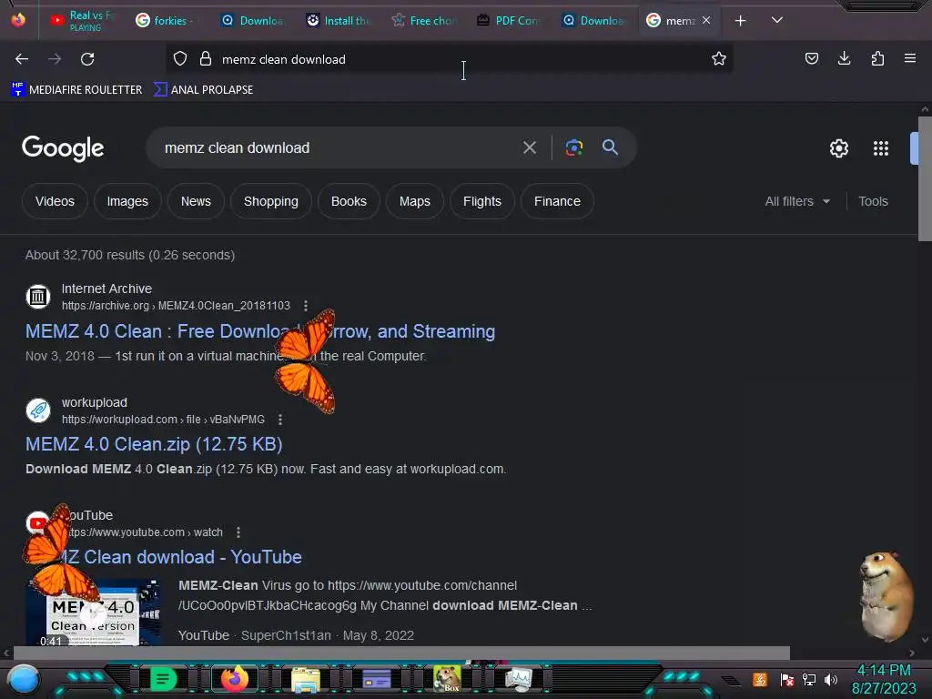Open the search Tools options
The height and width of the screenshot is (699, 932).
[873, 201]
